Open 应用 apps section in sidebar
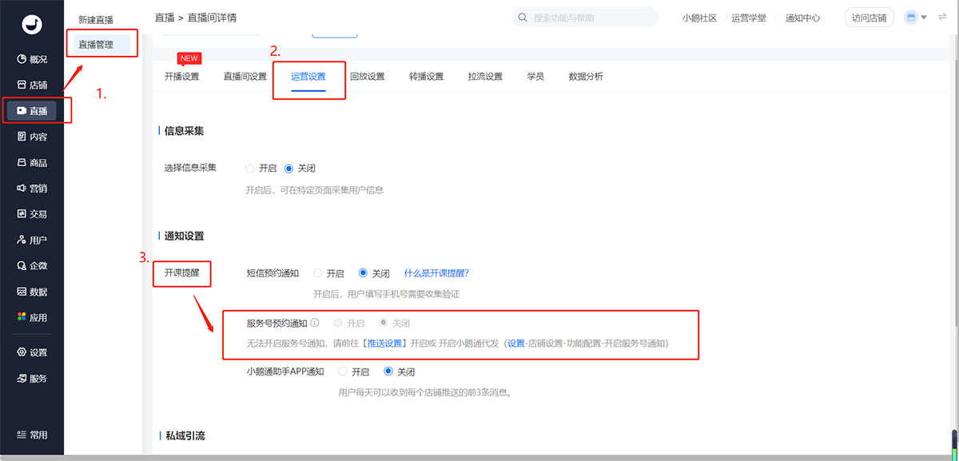The image size is (959, 461). point(32,317)
